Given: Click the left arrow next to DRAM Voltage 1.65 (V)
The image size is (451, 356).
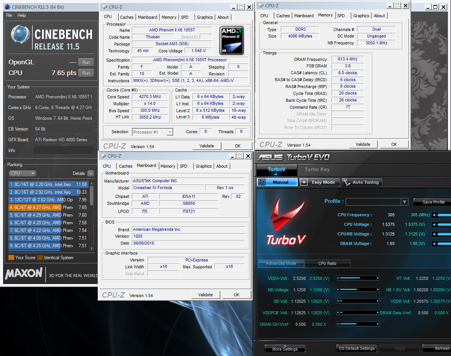Looking at the screenshot, I should (x=434, y=244).
